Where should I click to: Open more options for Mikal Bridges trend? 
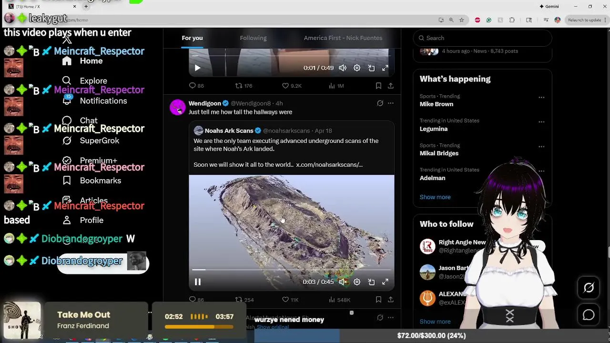pos(541,147)
